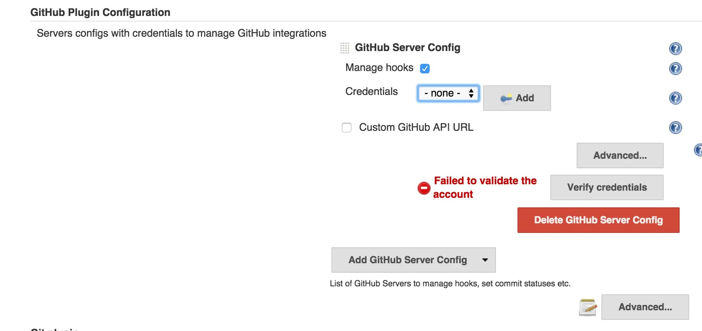Uncheck the Manage hooks checkbox
This screenshot has width=702, height=331.
425,69
